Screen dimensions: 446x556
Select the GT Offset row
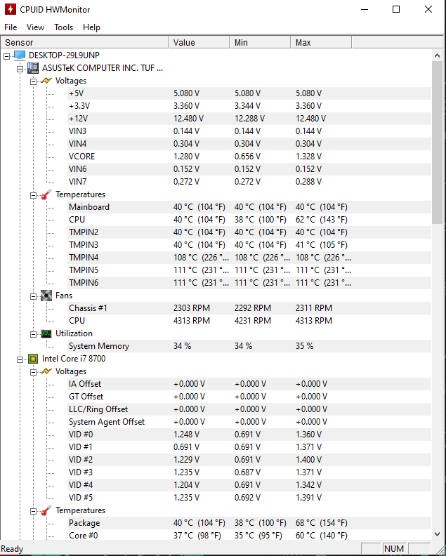coord(249,397)
